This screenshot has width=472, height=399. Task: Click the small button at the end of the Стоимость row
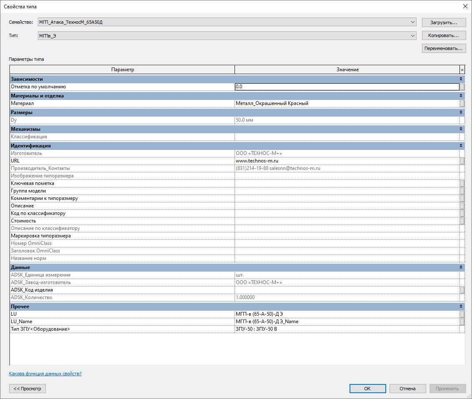tap(462, 221)
